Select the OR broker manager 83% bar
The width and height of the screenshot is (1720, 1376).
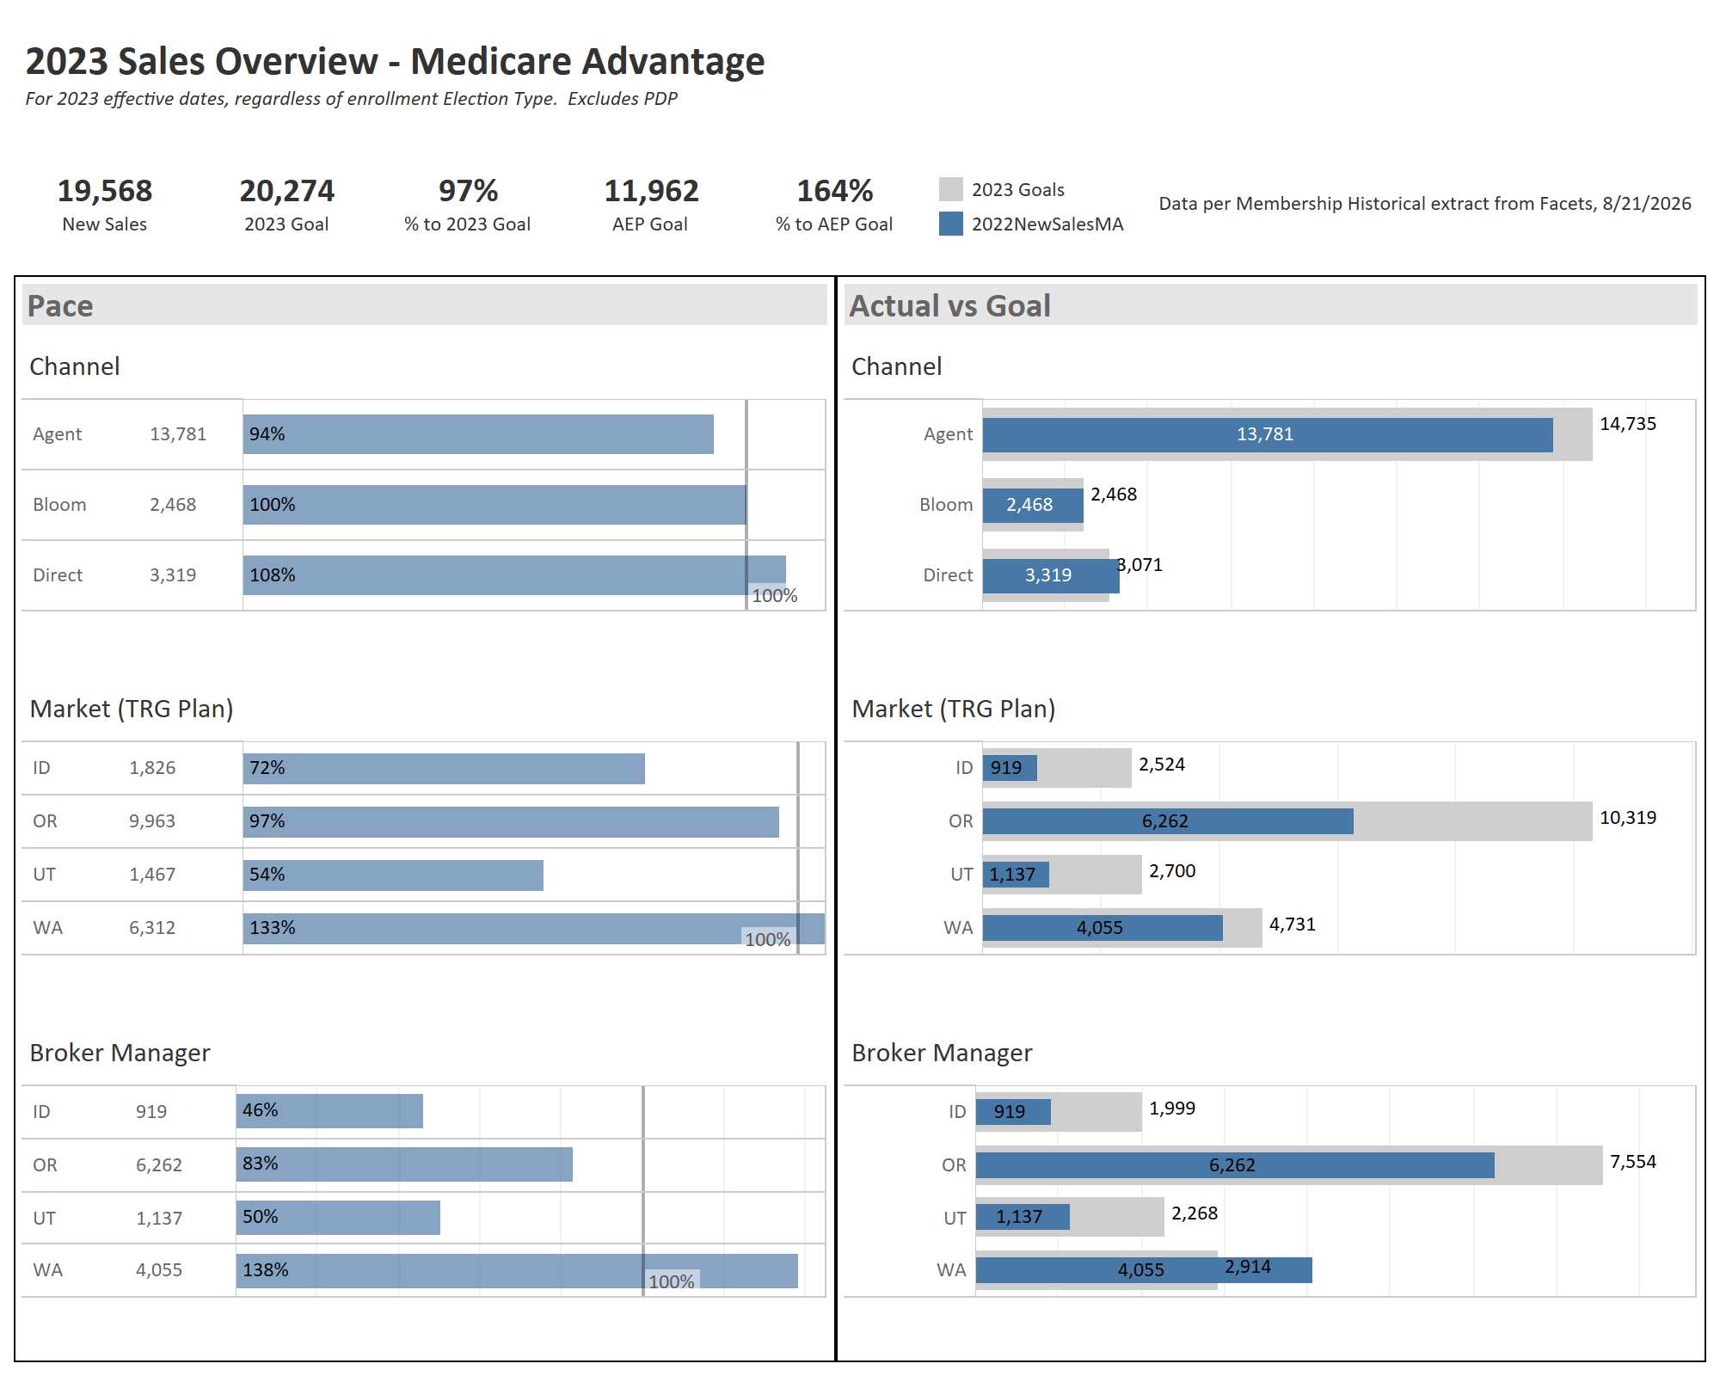pyautogui.click(x=404, y=1164)
